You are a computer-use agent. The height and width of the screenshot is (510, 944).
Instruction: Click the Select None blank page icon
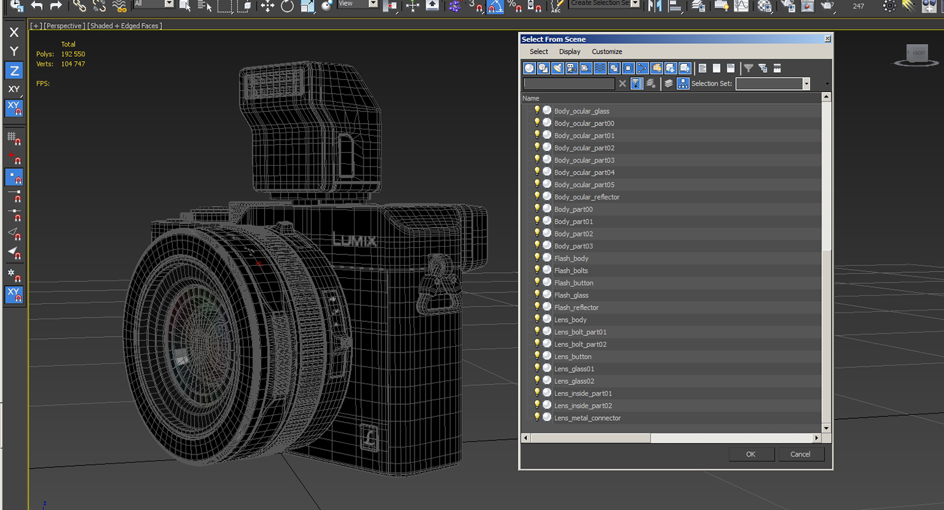[716, 68]
